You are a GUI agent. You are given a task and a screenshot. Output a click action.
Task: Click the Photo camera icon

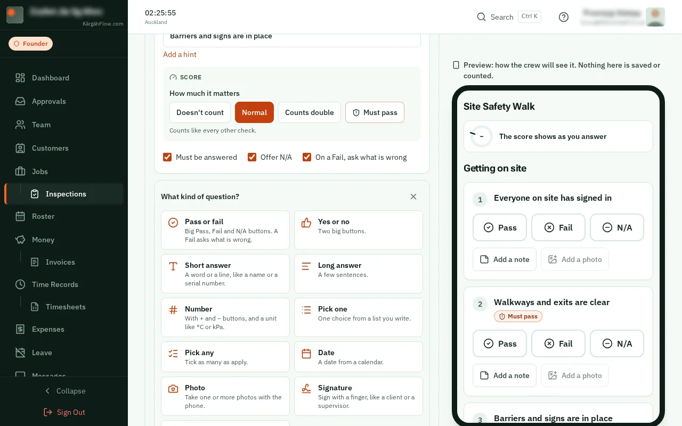point(173,389)
